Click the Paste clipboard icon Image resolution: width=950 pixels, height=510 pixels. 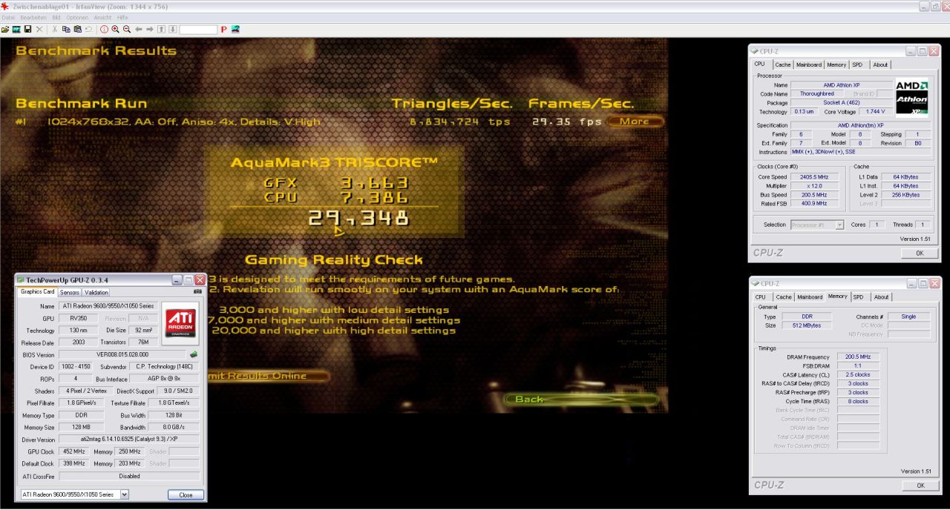78,29
